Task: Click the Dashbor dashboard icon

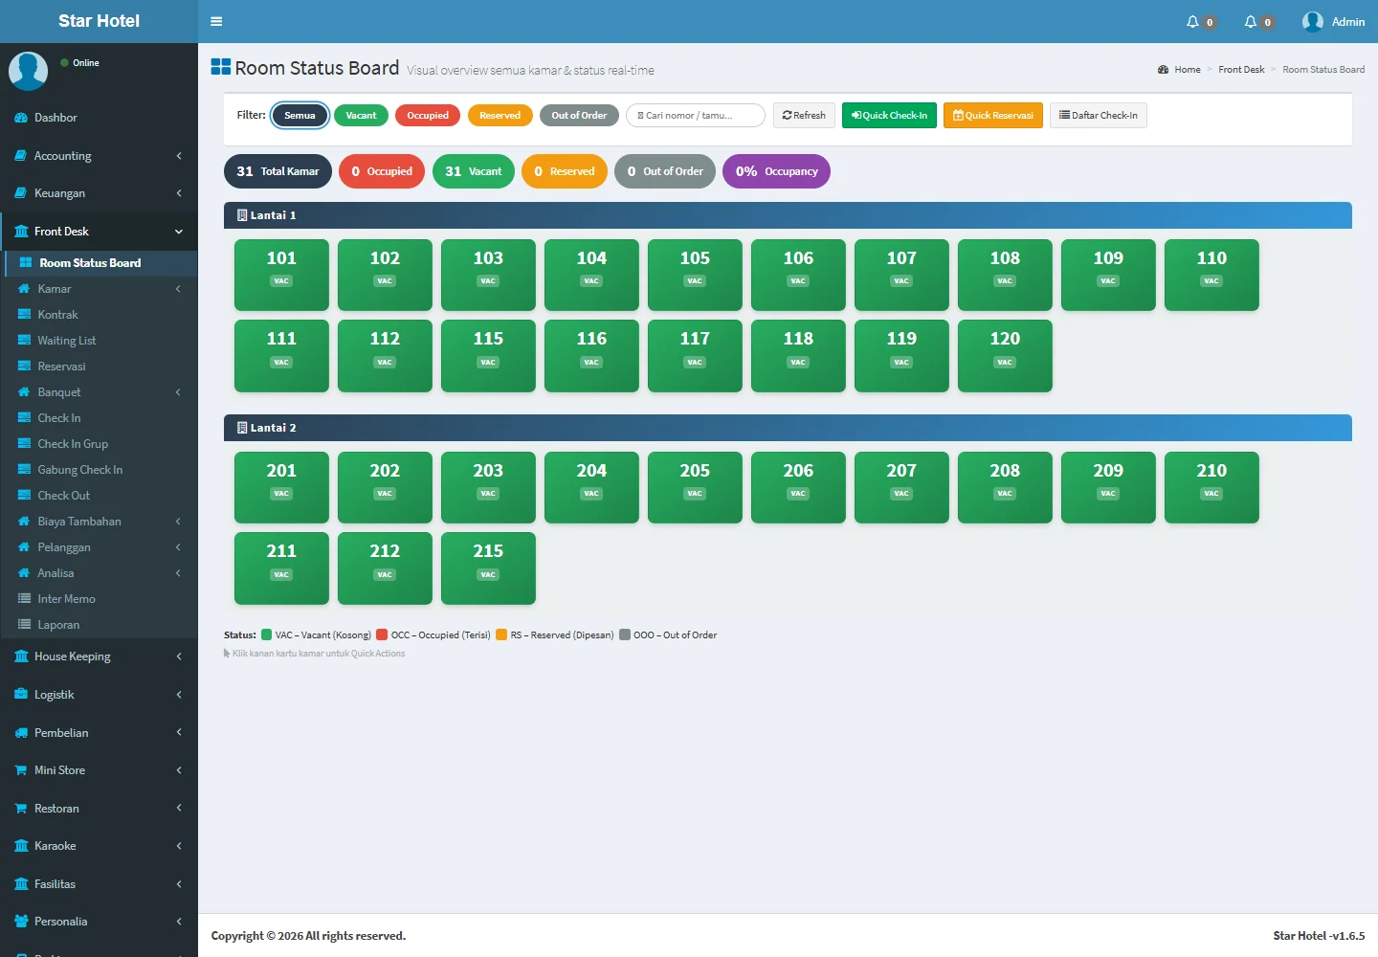Action: point(21,118)
